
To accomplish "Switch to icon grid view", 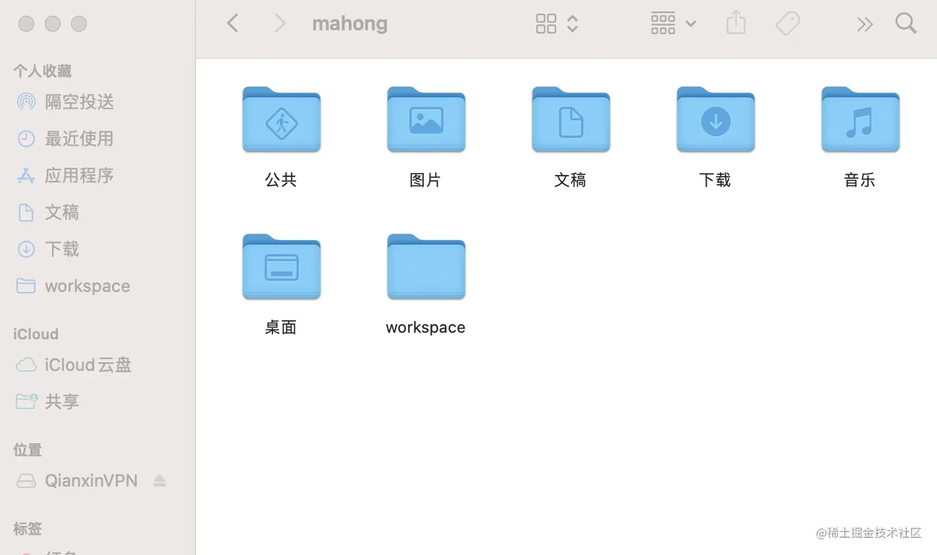I will (x=546, y=24).
